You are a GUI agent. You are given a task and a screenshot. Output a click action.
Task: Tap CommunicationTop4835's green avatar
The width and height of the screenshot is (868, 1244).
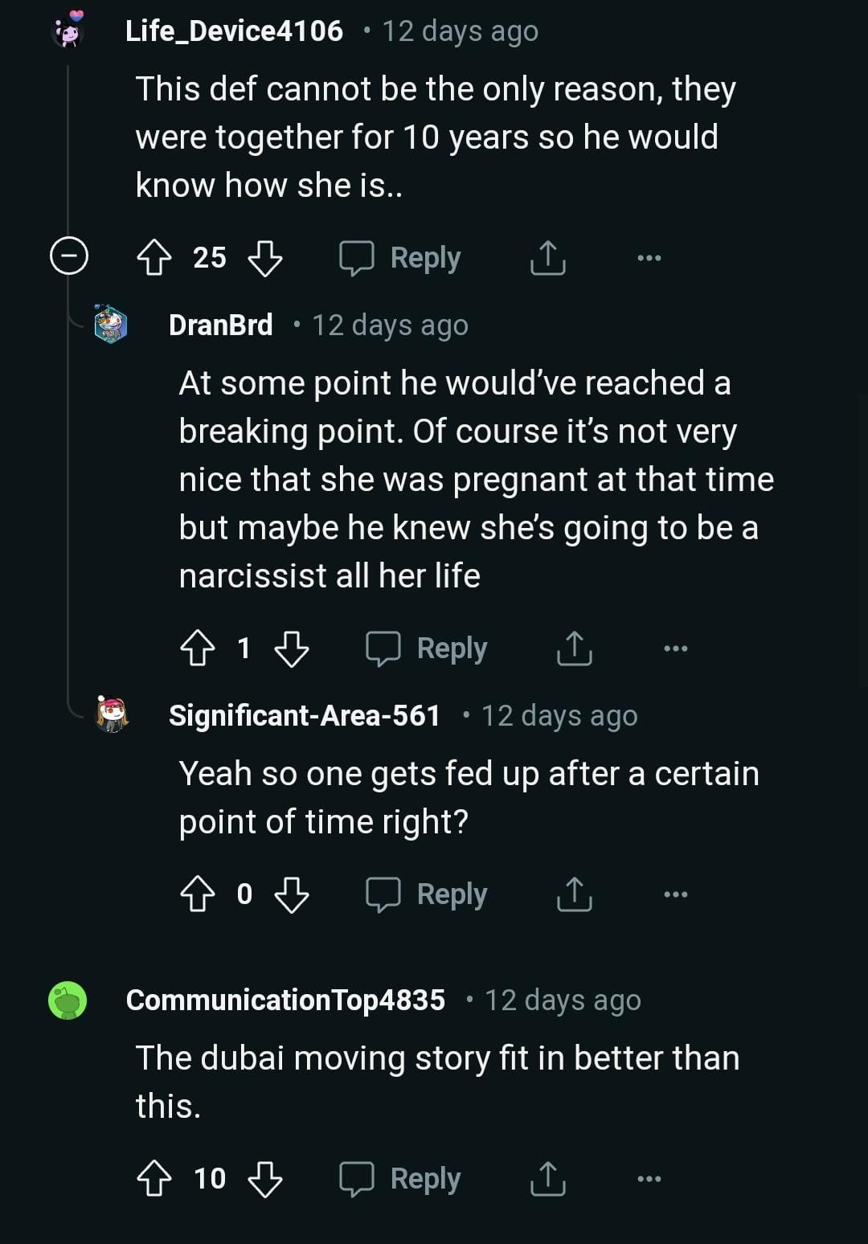[68, 1001]
